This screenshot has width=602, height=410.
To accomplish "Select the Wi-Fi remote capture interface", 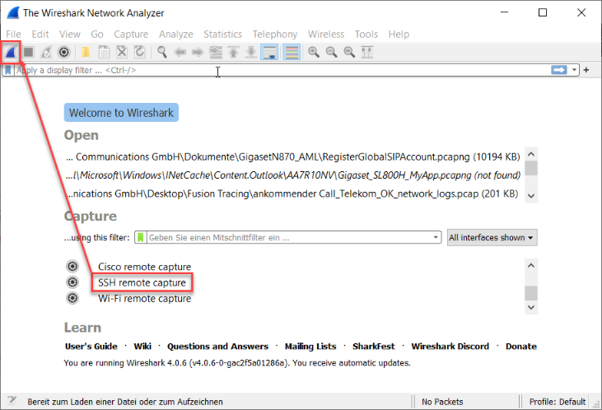I will [x=144, y=298].
